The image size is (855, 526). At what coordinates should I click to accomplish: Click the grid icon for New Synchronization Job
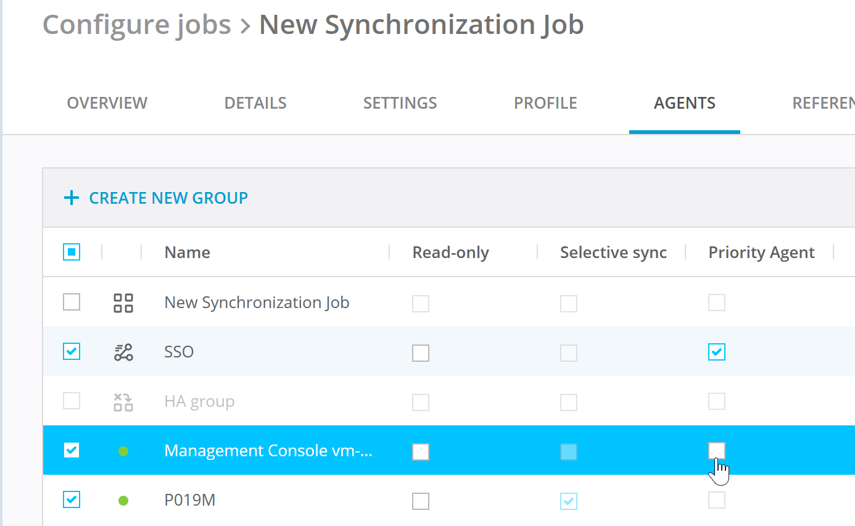click(123, 303)
